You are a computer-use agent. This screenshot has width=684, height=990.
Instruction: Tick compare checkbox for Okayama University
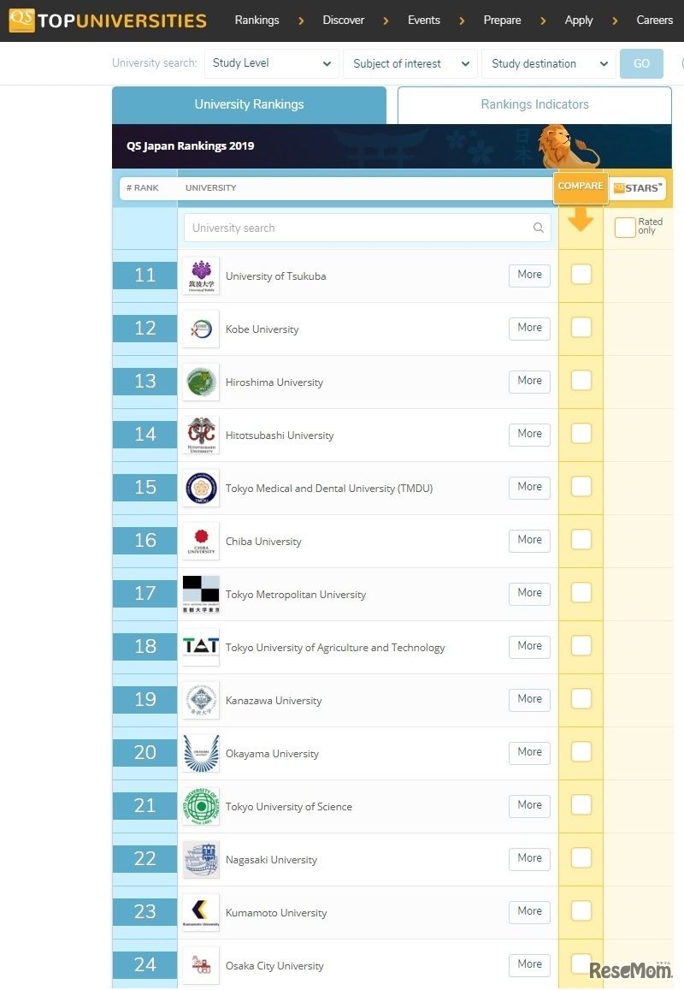(581, 751)
